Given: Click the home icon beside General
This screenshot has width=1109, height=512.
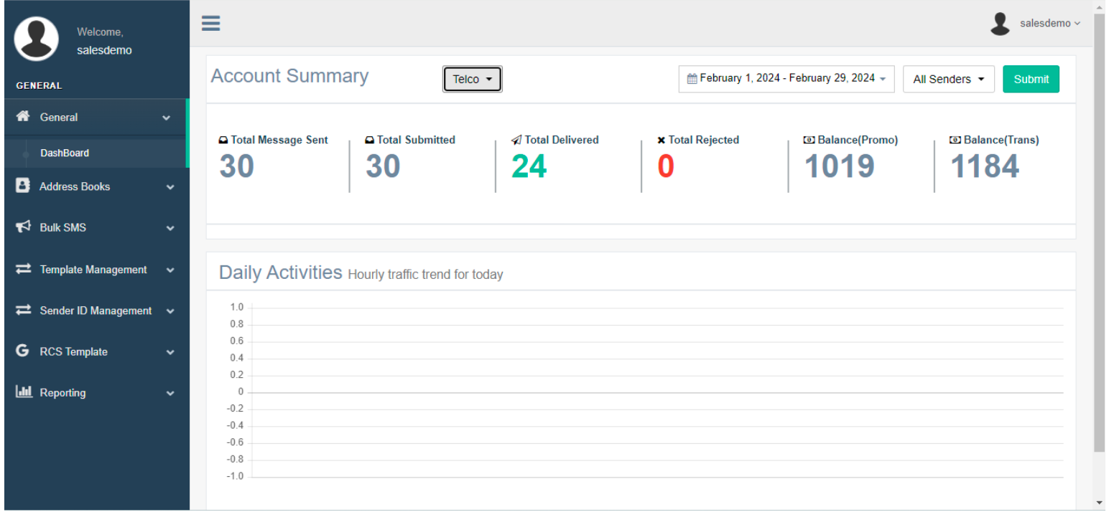Looking at the screenshot, I should [23, 116].
